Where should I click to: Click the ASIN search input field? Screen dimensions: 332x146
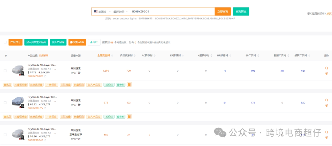172,12
